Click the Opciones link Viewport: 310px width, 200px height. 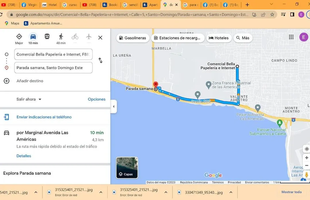(97, 99)
